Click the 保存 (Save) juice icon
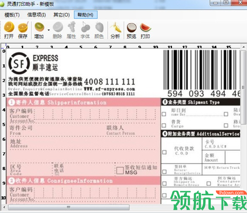This screenshot has width=247, height=213. click(23, 27)
